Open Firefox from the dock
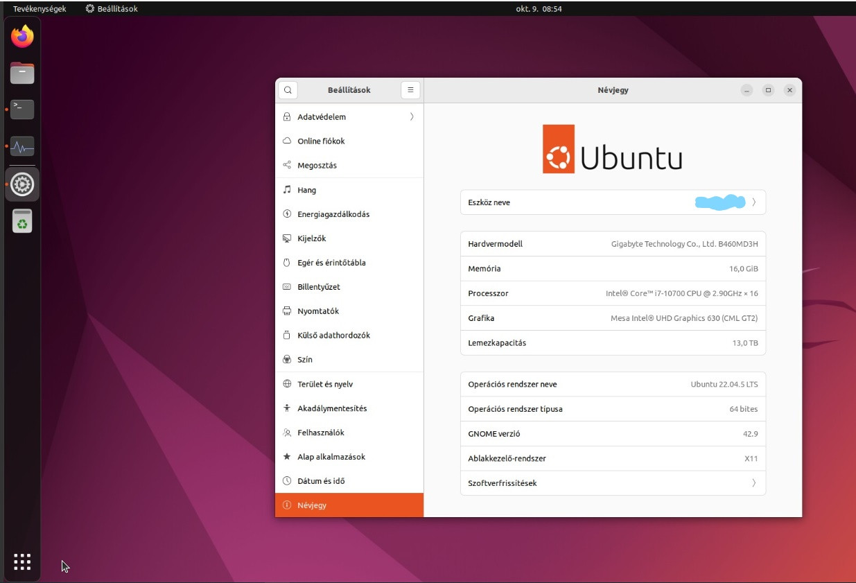This screenshot has height=583, width=856. (22, 37)
